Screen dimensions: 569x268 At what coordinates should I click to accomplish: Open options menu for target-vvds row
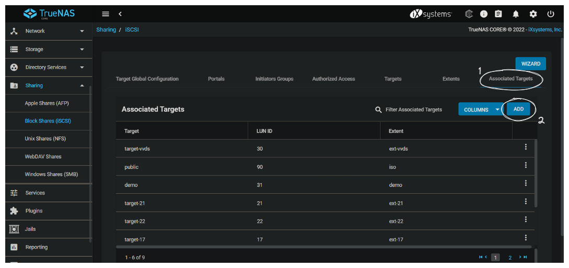click(526, 147)
